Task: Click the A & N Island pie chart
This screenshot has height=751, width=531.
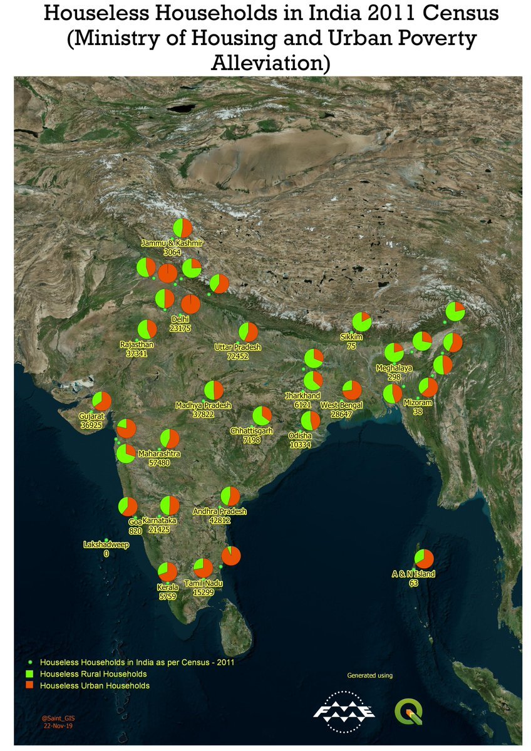Action: point(424,558)
